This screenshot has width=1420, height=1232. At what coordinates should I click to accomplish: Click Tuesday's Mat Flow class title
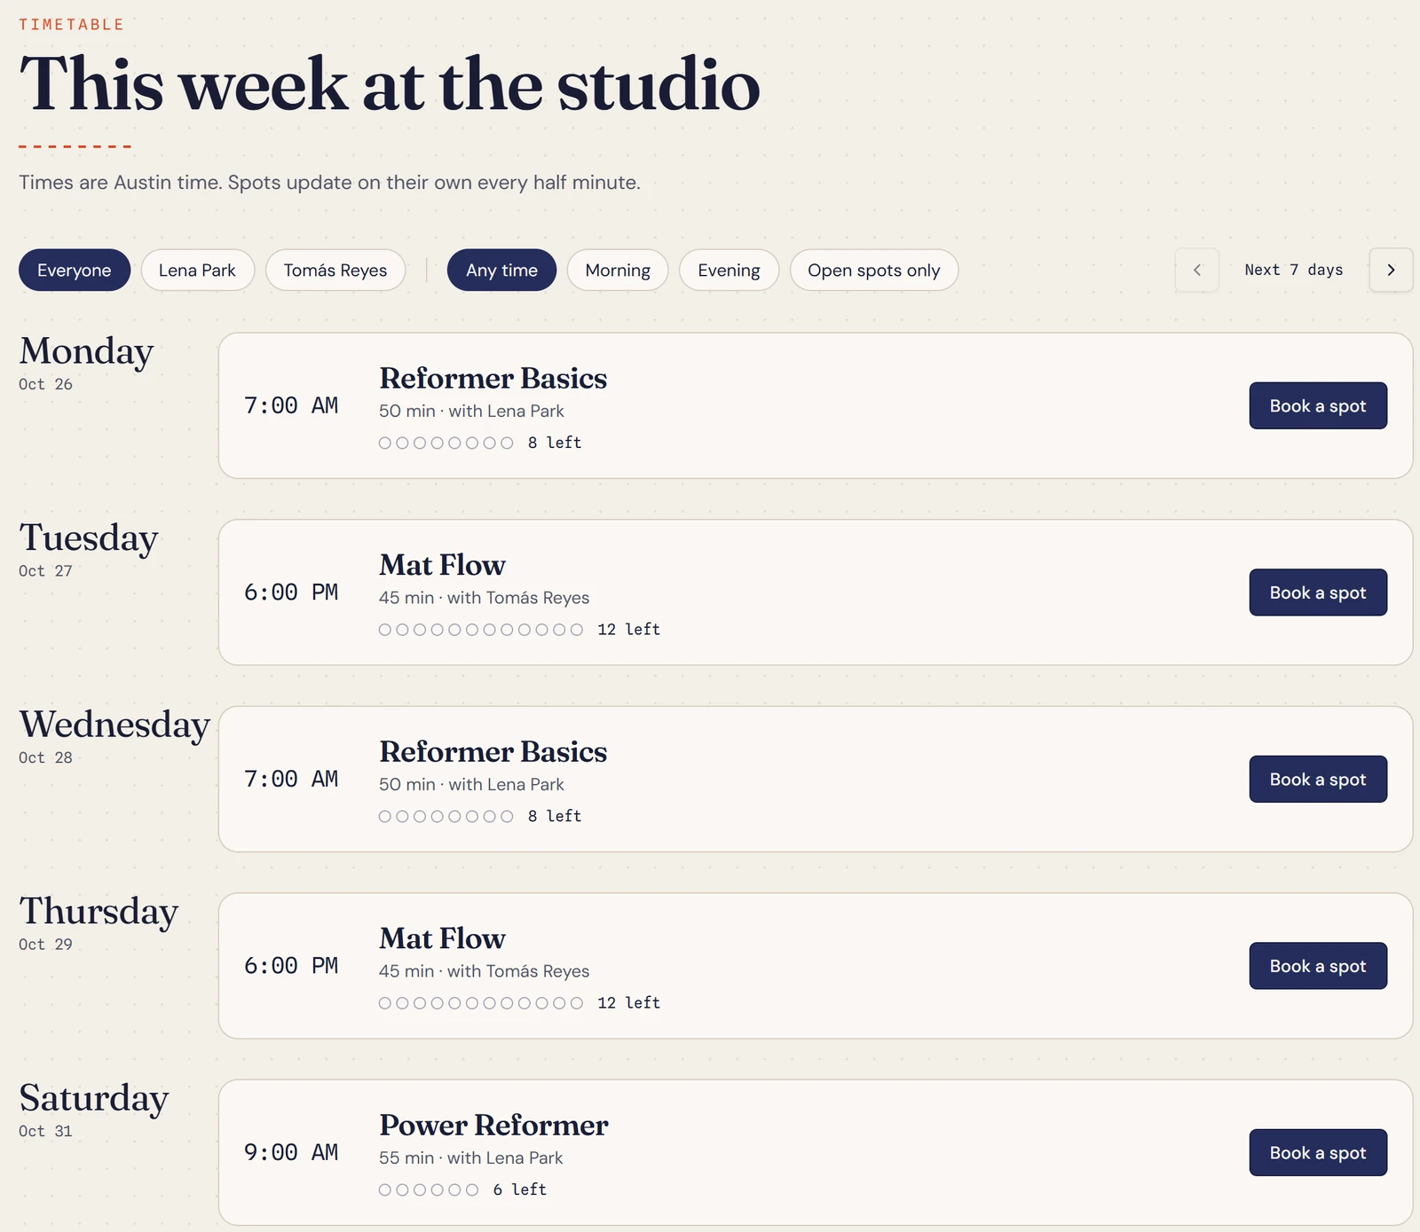pos(442,565)
